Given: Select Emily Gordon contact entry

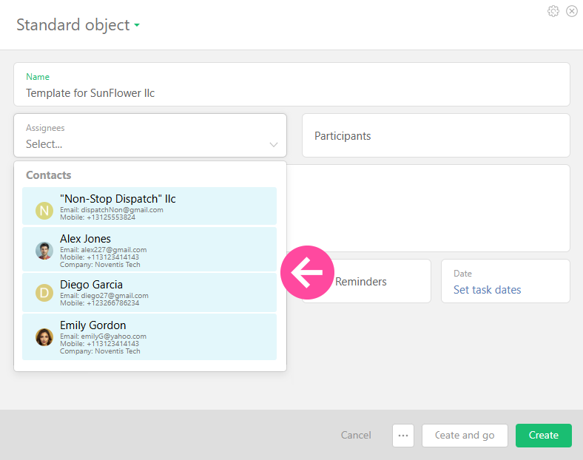Looking at the screenshot, I should pos(149,336).
